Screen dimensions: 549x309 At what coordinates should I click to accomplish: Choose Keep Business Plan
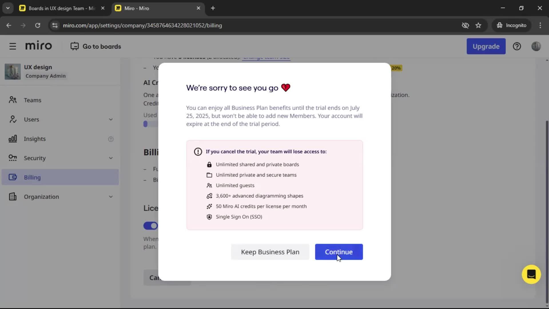270,252
